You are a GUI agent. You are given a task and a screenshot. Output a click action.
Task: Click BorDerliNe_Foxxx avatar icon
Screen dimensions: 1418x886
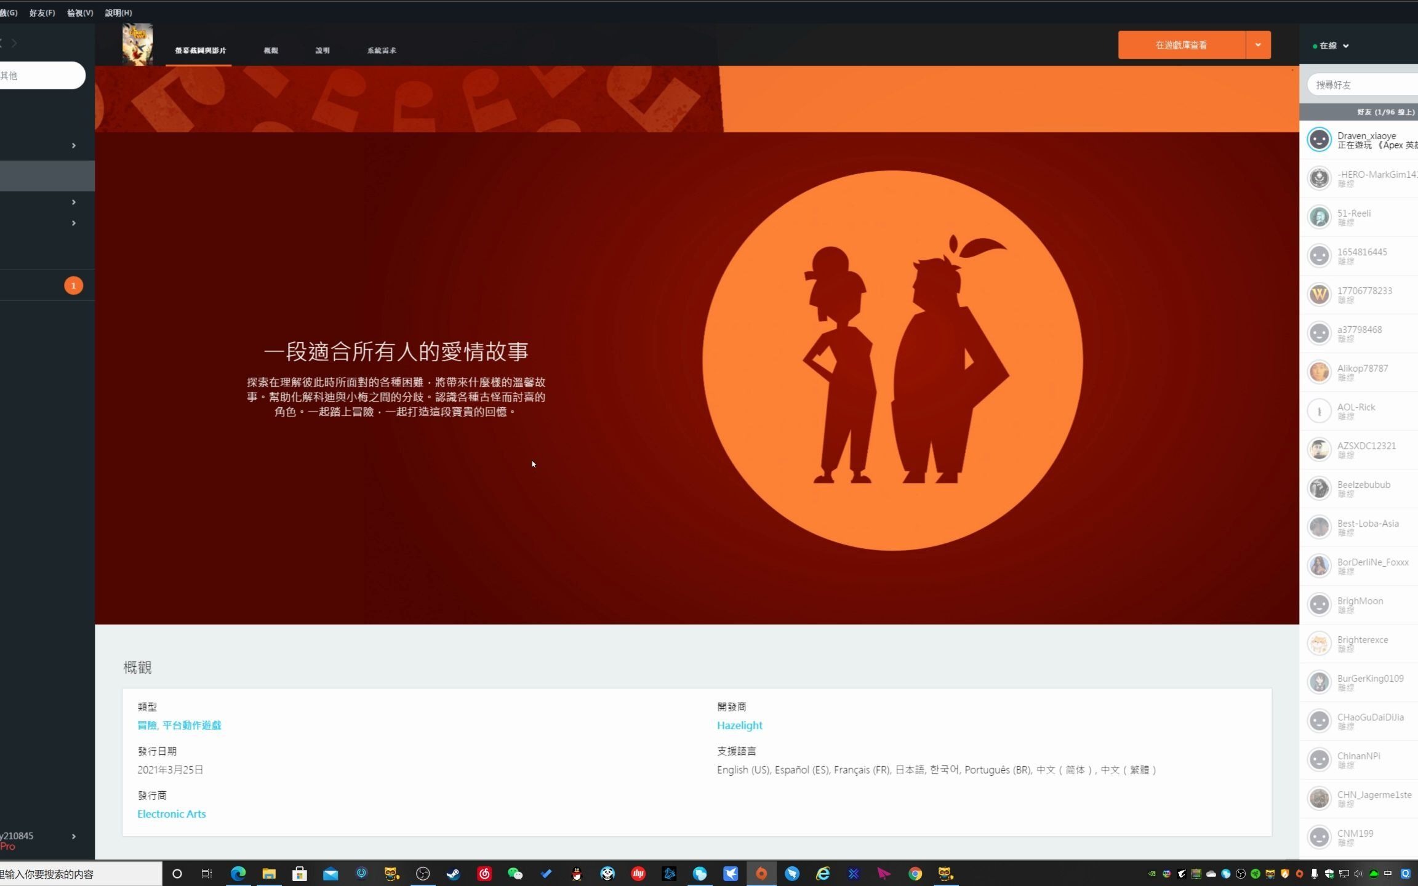pyautogui.click(x=1319, y=566)
